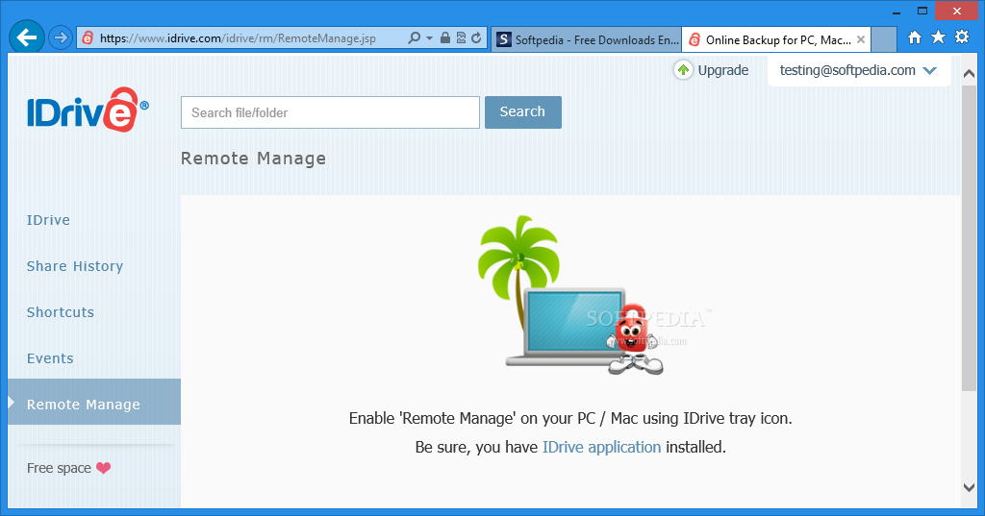Viewport: 985px width, 516px height.
Task: Click the Free space label
Action: (59, 468)
